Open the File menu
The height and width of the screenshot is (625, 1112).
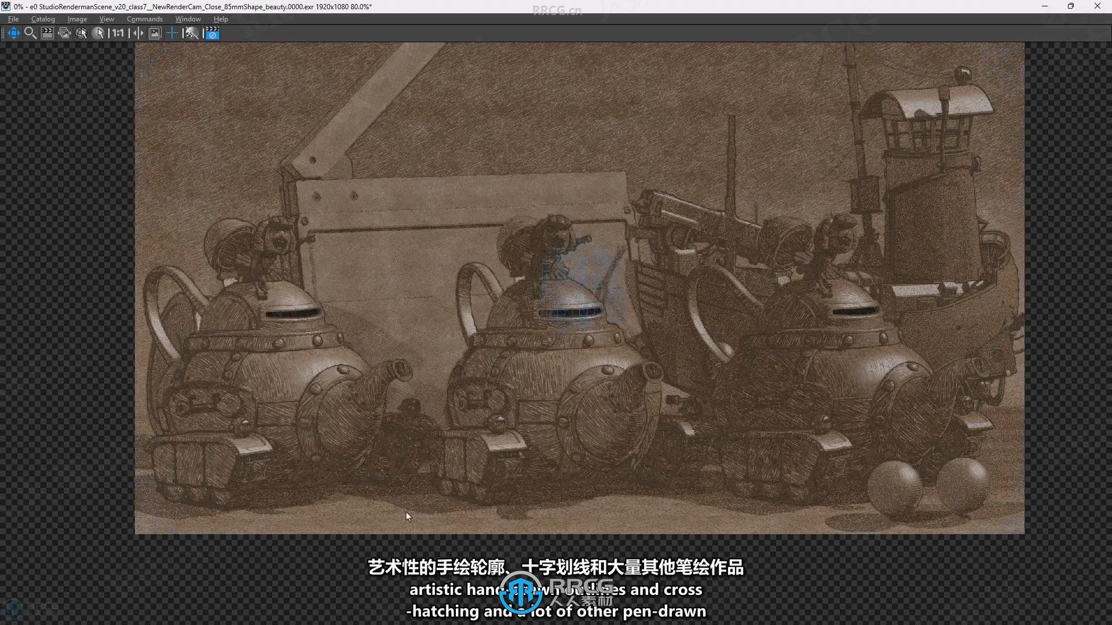pyautogui.click(x=13, y=19)
